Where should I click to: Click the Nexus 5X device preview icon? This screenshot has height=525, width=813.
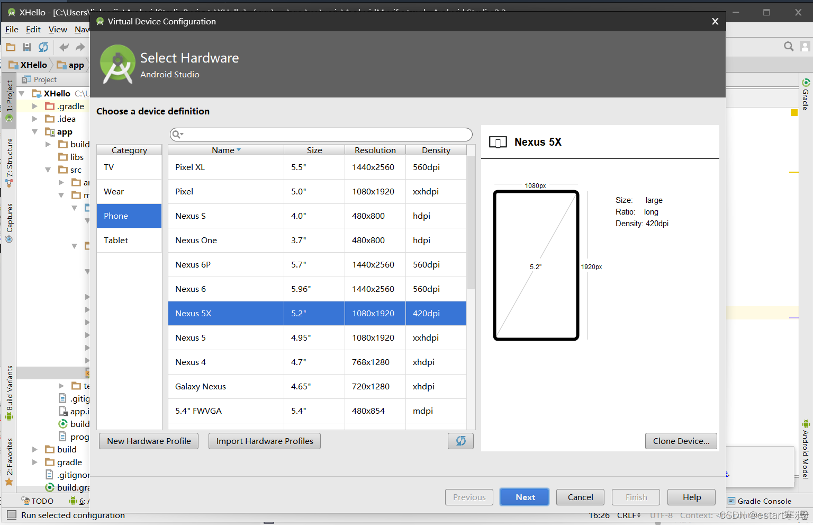[498, 142]
